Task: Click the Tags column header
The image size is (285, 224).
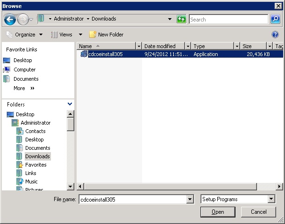Action: [278, 46]
